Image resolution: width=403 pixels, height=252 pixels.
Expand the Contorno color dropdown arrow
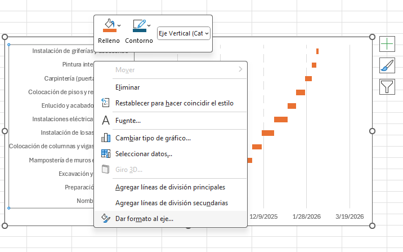point(149,25)
